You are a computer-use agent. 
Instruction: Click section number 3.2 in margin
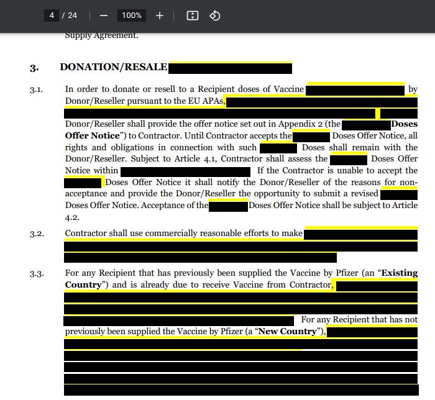pos(36,234)
